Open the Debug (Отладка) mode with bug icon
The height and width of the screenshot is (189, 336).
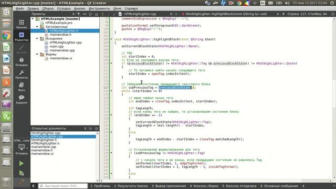pyautogui.click(x=22, y=62)
